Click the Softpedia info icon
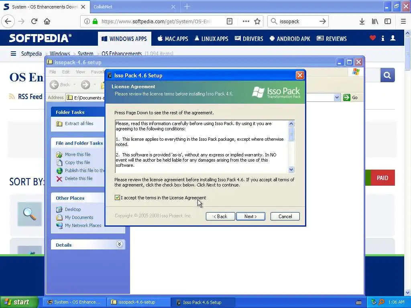This screenshot has height=308, width=411. click(383, 38)
